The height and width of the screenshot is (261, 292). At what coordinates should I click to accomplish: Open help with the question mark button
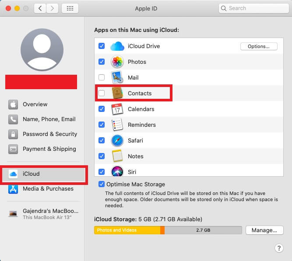click(x=279, y=248)
